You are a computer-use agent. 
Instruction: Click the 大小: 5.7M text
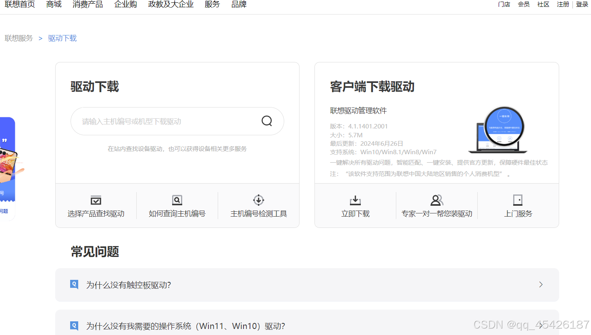tap(346, 135)
